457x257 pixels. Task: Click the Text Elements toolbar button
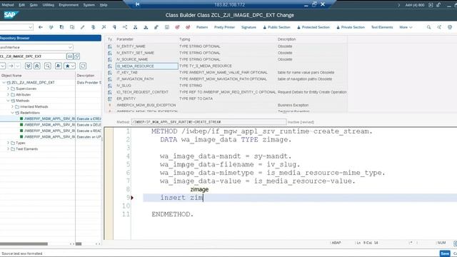(382, 27)
